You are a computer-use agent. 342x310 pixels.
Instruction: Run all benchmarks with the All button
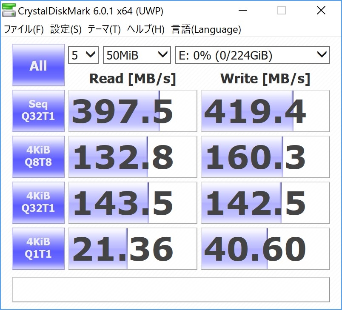coord(38,65)
